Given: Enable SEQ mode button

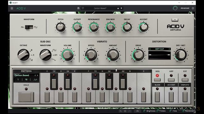Looking at the screenshot, I should click(157, 80).
